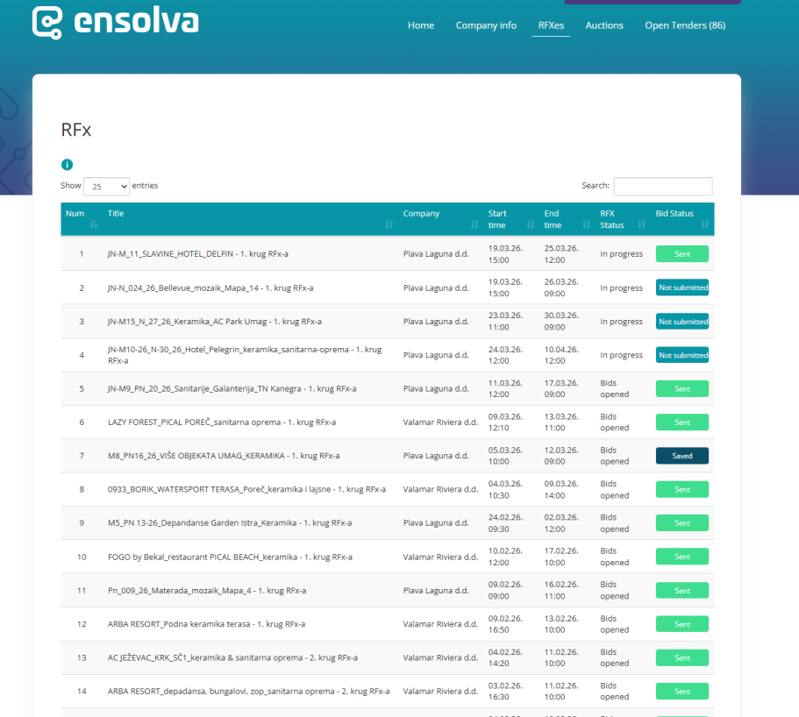Screen dimensions: 799x717
Task: Click sort arrows in Title column header
Action: (x=389, y=225)
